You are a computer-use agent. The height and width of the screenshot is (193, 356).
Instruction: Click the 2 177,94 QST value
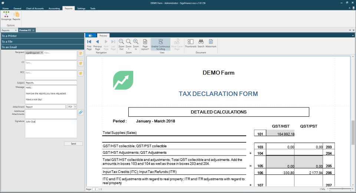[316, 173]
